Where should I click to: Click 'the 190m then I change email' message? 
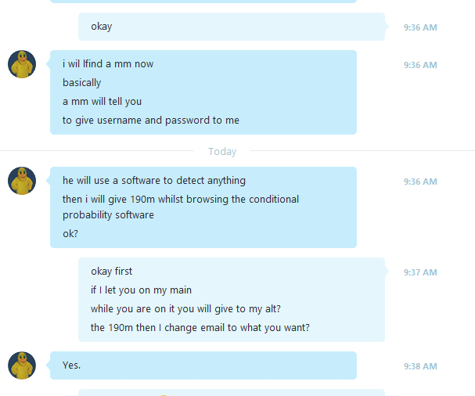[x=200, y=328]
